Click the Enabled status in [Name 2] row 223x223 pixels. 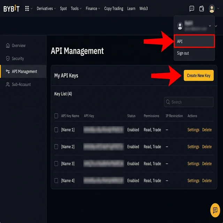[133, 147]
